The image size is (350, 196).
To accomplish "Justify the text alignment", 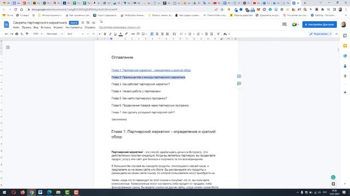I will click(167, 34).
